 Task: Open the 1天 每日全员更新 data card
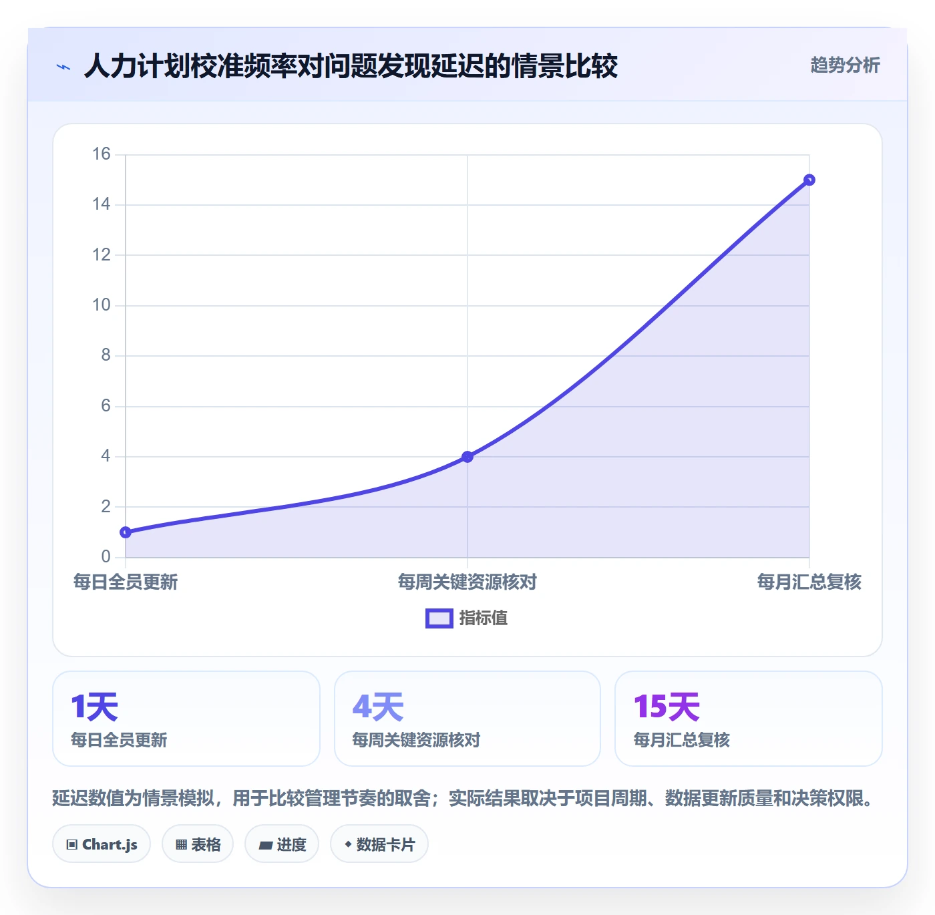pos(186,719)
